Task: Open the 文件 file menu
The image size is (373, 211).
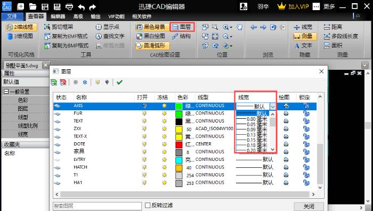Action: pyautogui.click(x=12, y=17)
